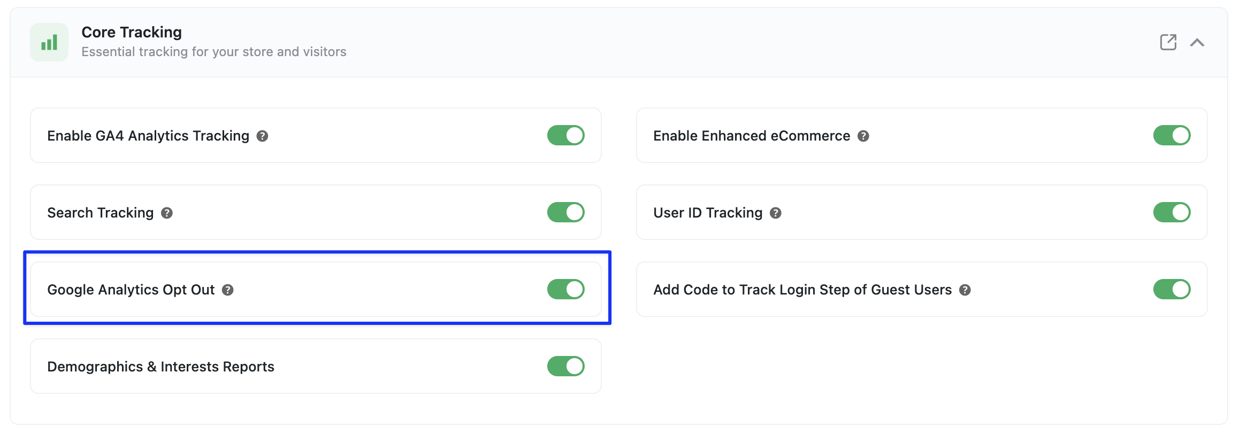Screen dimensions: 1240x434
Task: Click the green bar chart Core Tracking icon
Action: coord(49,42)
